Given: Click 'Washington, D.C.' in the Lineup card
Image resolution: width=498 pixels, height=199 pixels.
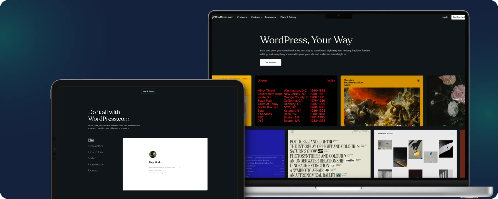Looking at the screenshot, I should tap(295, 91).
